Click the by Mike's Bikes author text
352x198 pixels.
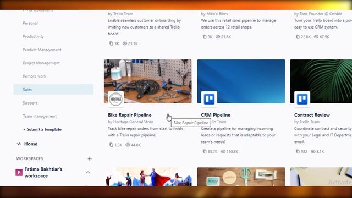pos(215,14)
